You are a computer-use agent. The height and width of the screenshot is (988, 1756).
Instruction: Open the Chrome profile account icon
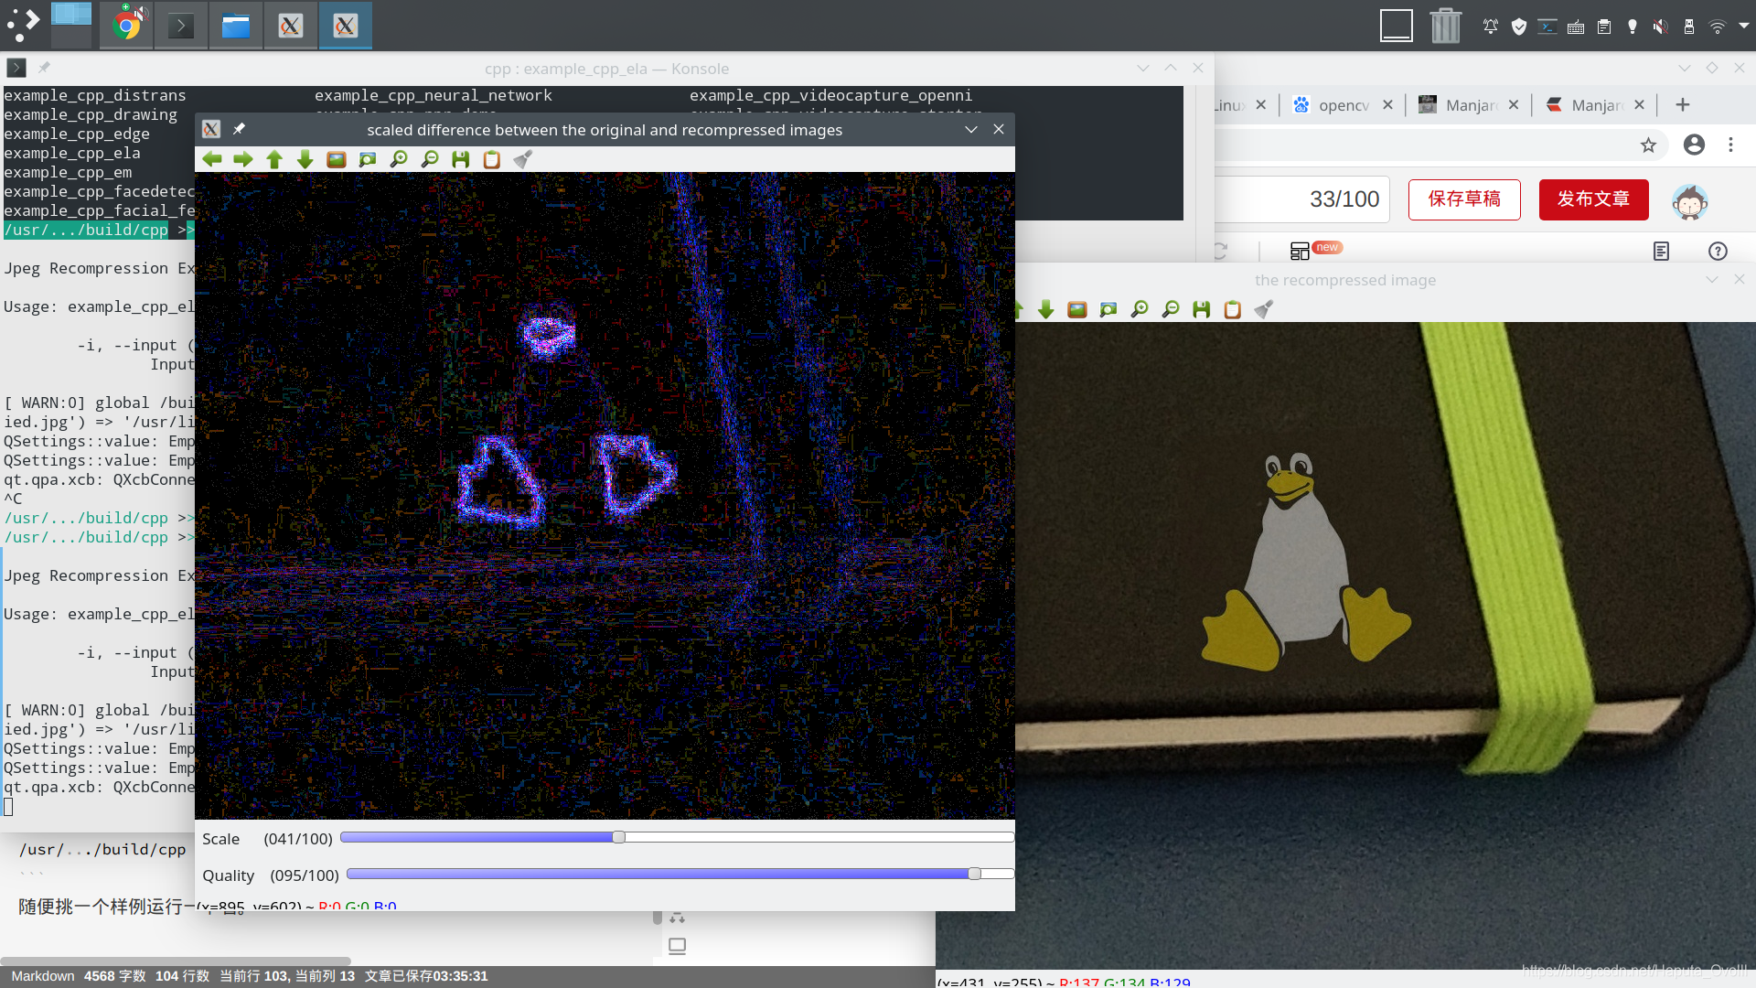tap(1695, 145)
